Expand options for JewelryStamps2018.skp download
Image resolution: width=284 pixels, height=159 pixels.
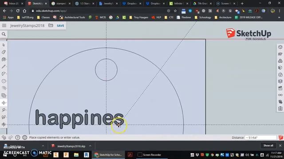pos(90,146)
